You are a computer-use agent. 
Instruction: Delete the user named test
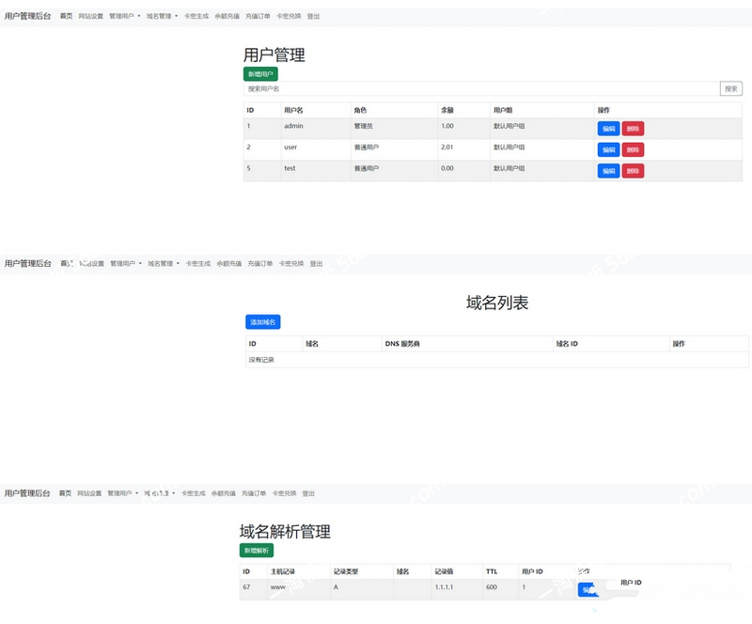tap(633, 171)
